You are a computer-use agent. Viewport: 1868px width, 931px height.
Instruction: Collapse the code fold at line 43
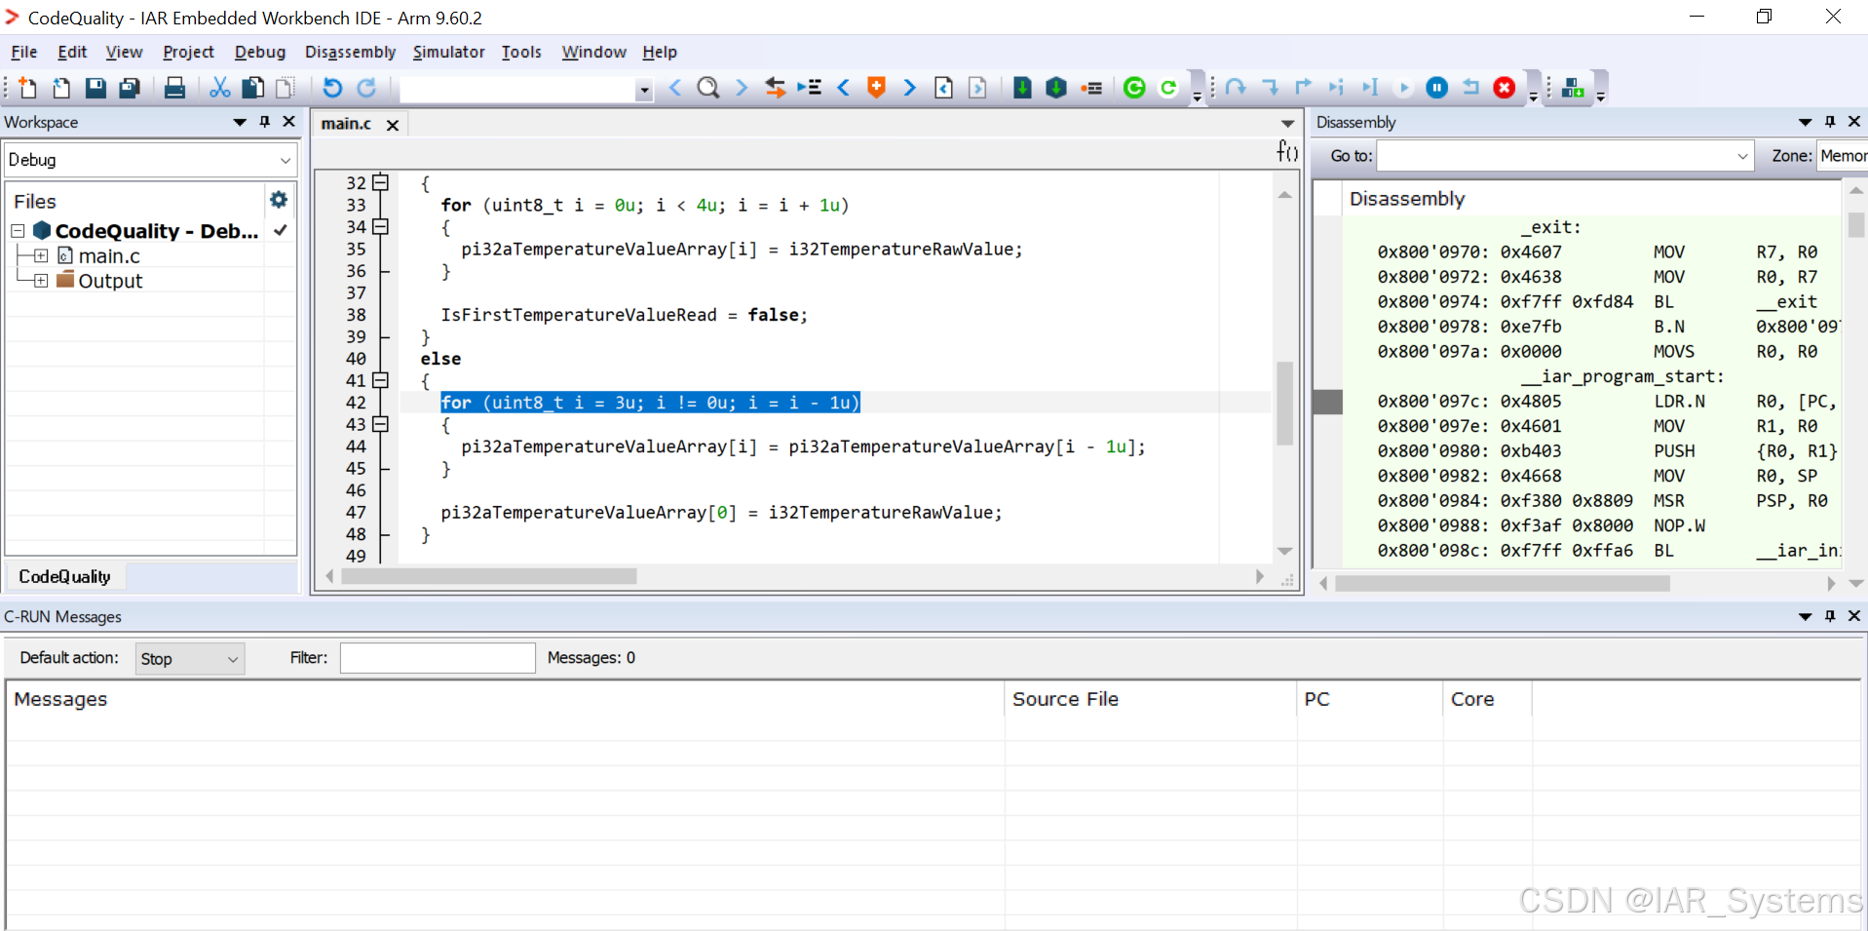click(x=381, y=424)
